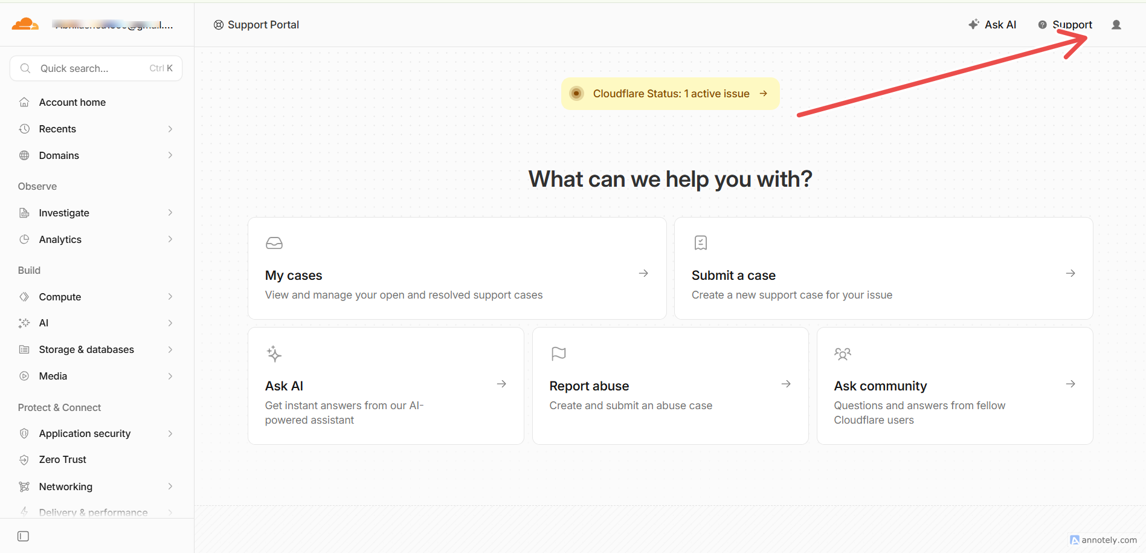
Task: Open Submit a case card title
Action: click(x=733, y=276)
